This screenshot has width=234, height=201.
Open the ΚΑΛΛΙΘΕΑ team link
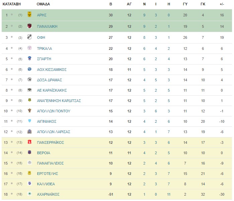46,184
